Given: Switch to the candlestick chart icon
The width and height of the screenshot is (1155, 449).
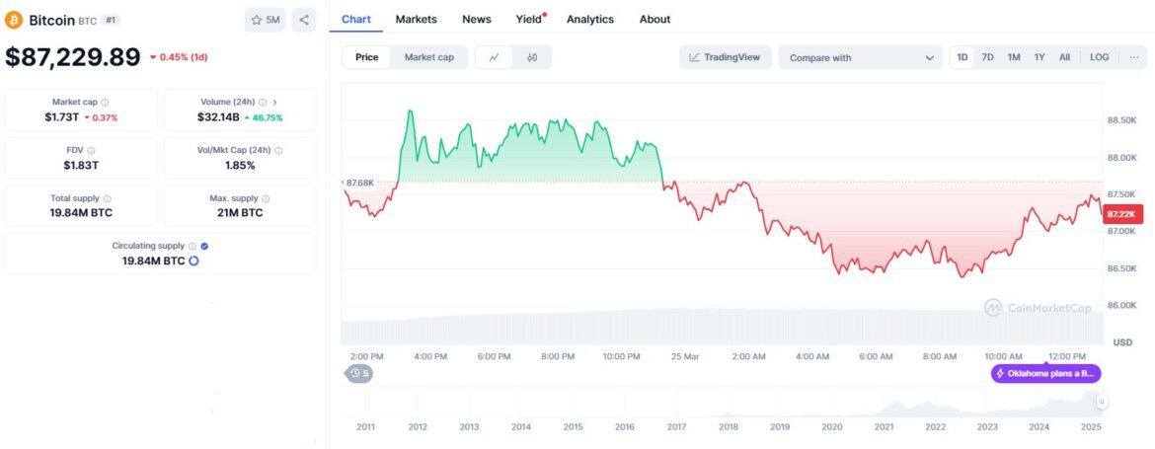Looking at the screenshot, I should (x=532, y=57).
